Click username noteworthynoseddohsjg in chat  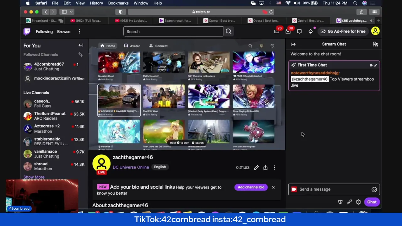315,73
